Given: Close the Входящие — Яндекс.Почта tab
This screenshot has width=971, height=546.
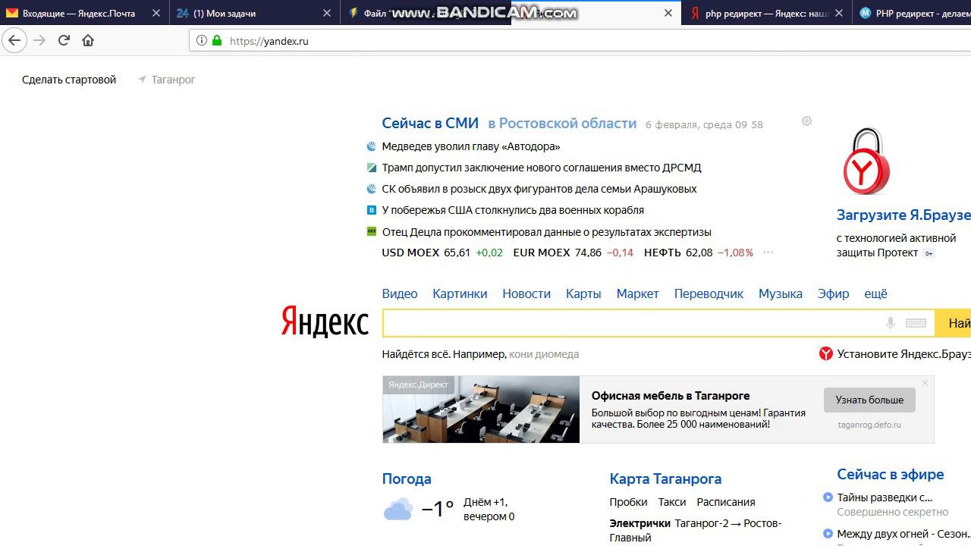Looking at the screenshot, I should (156, 14).
